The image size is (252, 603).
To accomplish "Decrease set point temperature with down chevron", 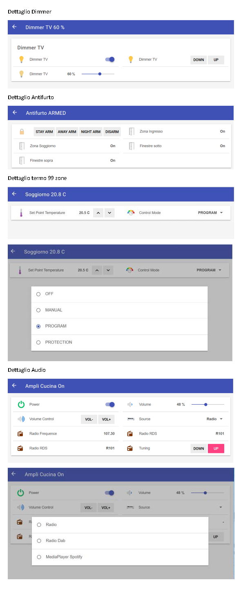I will point(109,213).
